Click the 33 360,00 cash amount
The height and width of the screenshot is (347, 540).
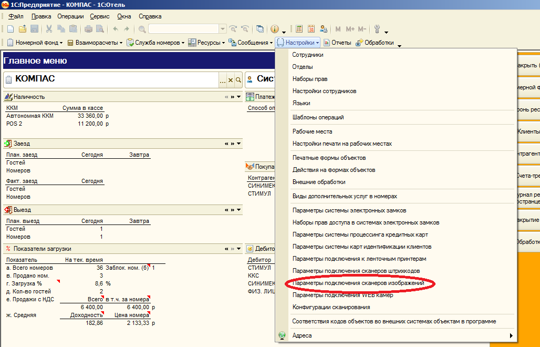90,116
